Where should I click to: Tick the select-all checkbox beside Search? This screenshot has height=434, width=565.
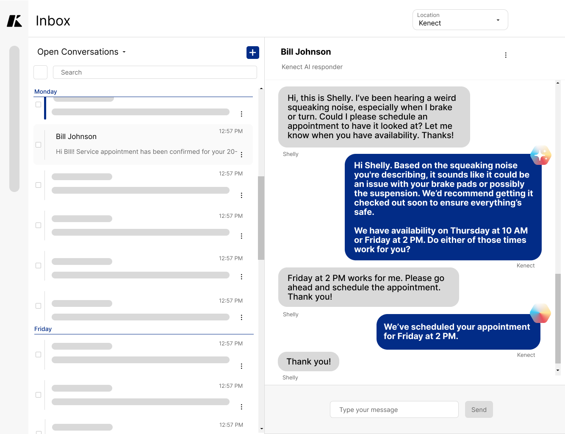[x=40, y=72]
